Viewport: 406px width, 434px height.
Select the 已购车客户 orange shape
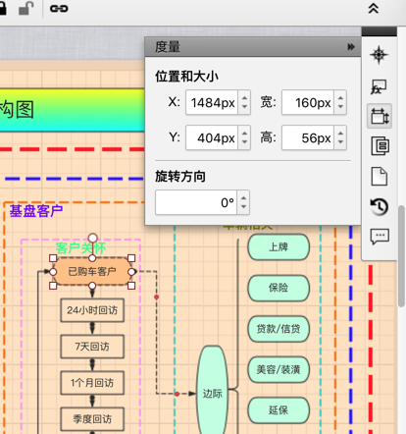coord(92,271)
